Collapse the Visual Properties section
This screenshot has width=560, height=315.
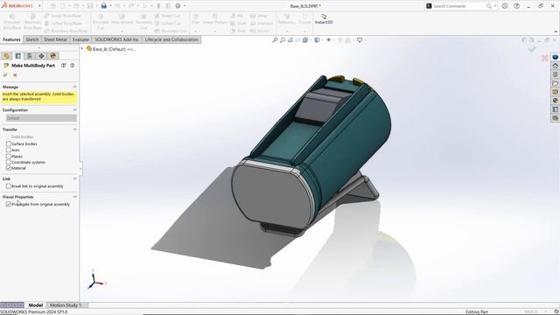(x=74, y=197)
